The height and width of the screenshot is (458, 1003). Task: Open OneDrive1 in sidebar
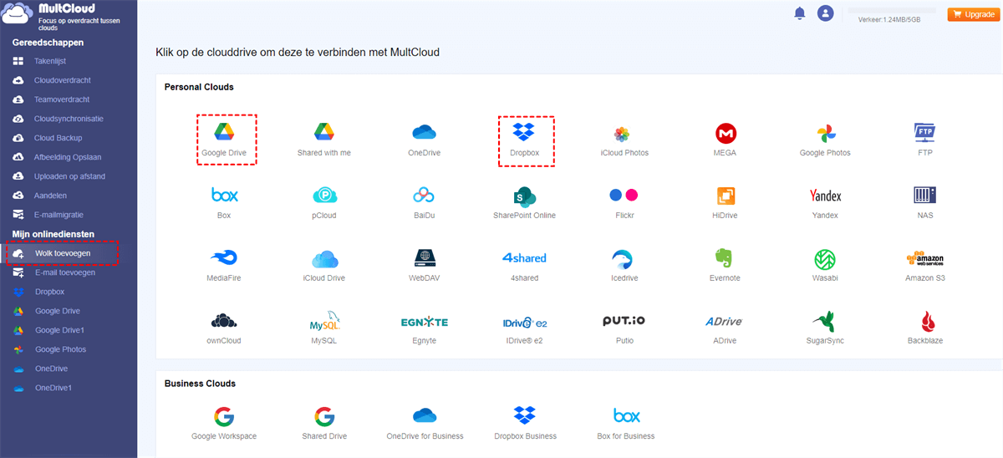click(53, 388)
